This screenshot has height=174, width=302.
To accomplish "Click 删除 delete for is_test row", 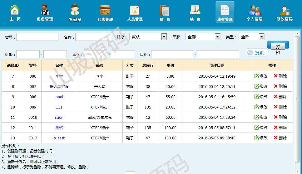I will (x=280, y=138).
